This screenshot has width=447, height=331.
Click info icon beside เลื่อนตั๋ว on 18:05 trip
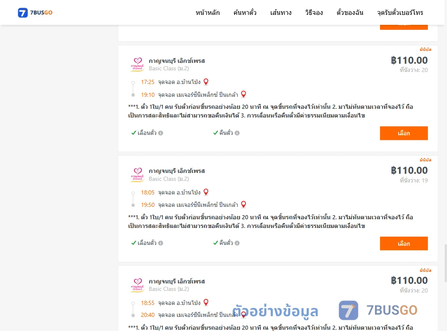pyautogui.click(x=161, y=243)
